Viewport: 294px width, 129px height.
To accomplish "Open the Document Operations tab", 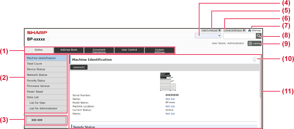I will 99,50.
